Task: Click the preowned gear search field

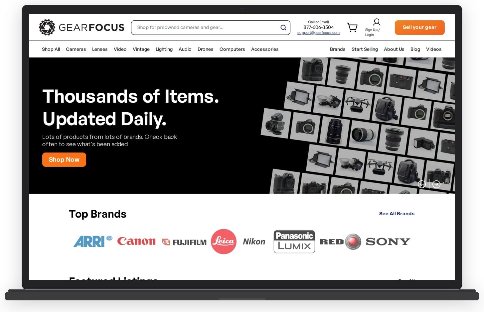Action: pos(200,27)
